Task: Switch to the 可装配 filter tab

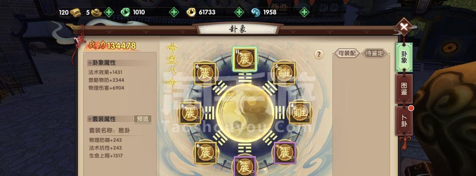Action: click(x=346, y=53)
